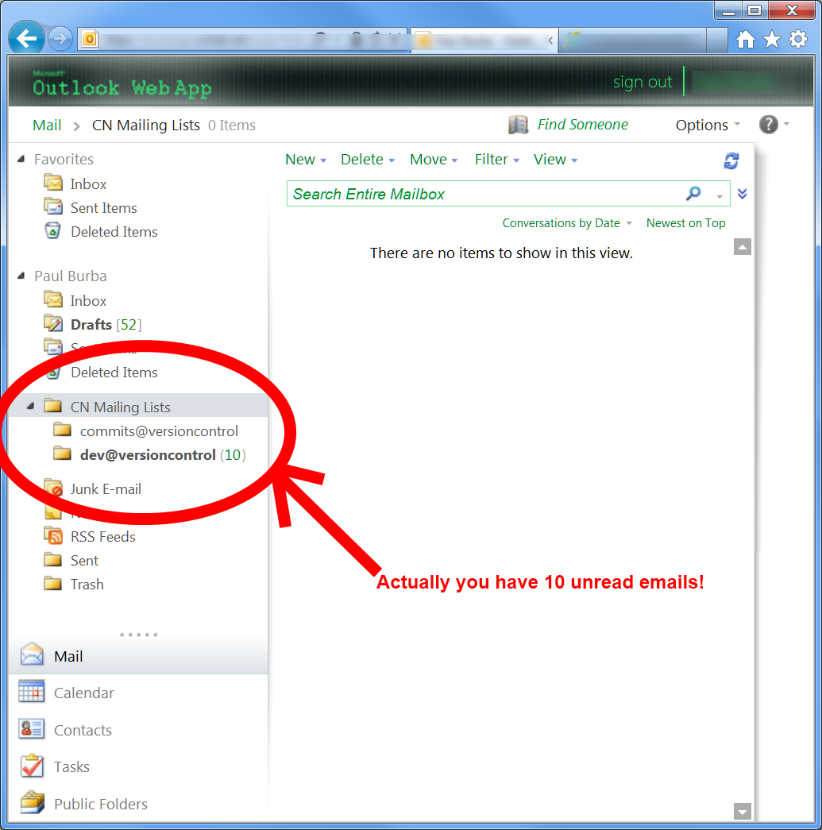Screen dimensions: 822x830
Task: Open the RSS Feeds folder
Action: [90, 536]
